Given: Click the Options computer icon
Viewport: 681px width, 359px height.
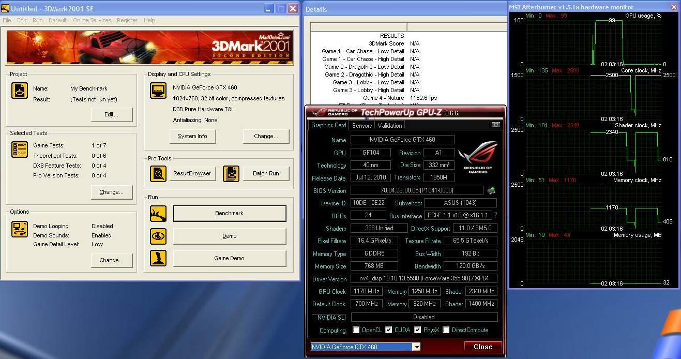Looking at the screenshot, I should pyautogui.click(x=20, y=229).
